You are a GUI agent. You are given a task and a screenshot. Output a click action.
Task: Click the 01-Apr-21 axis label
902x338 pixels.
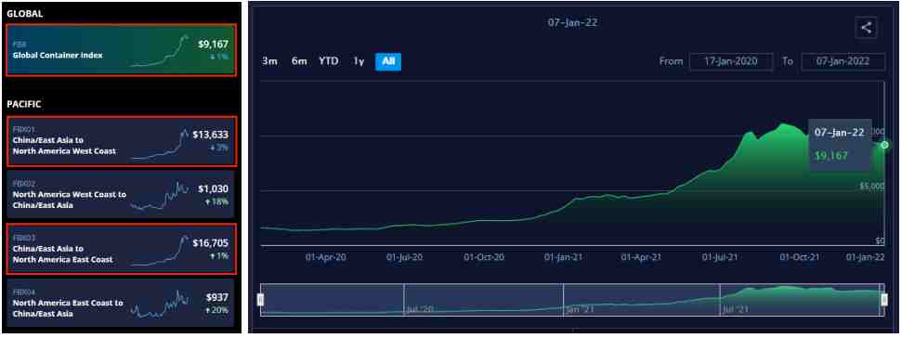(x=641, y=257)
